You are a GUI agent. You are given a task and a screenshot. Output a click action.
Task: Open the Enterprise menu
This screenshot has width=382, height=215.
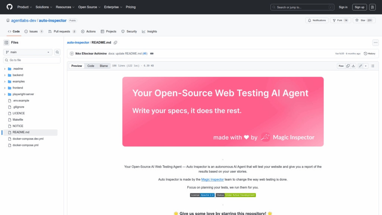click(x=113, y=7)
